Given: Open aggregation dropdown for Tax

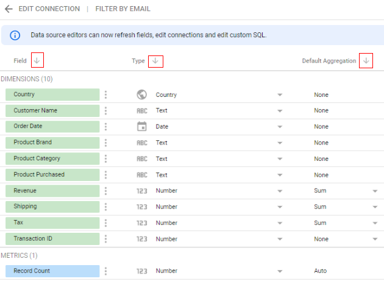Looking at the screenshot, I should click(x=375, y=223).
